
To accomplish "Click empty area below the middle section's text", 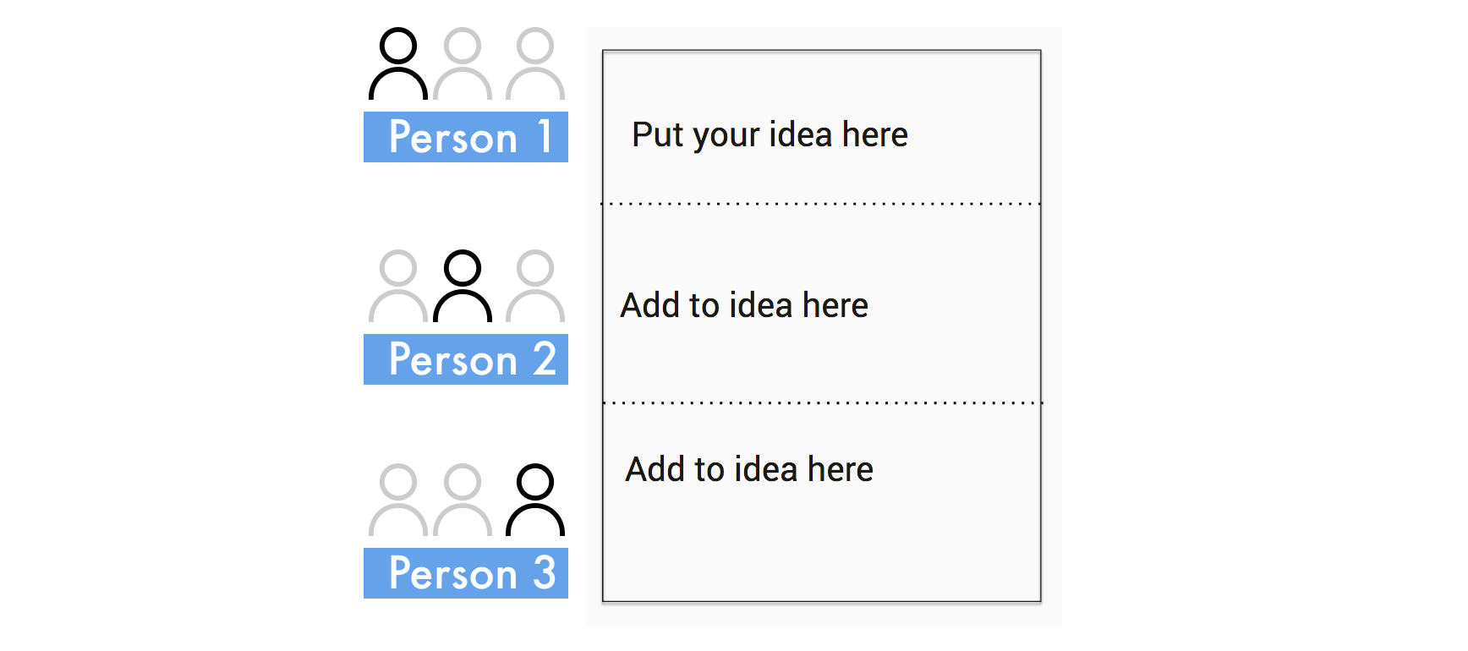I will 820,364.
